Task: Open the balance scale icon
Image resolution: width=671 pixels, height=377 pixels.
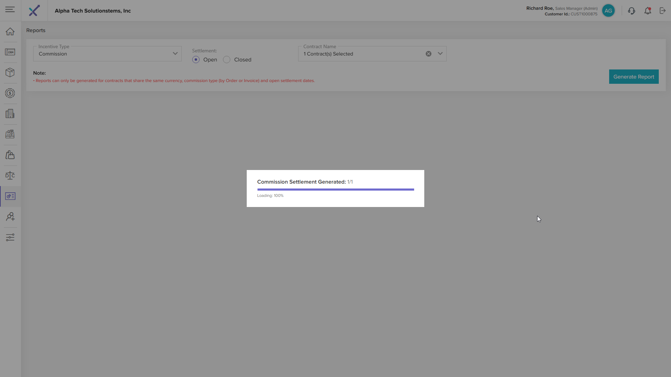Action: coord(10,175)
